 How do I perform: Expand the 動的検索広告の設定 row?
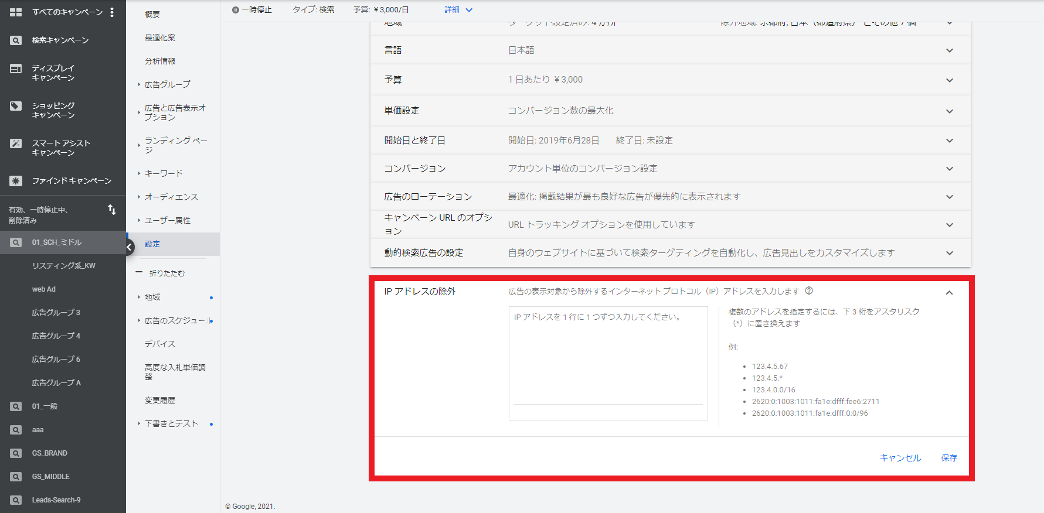pyautogui.click(x=671, y=253)
